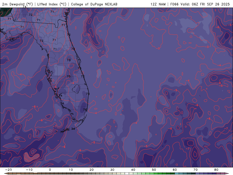The width and height of the screenshot is (233, 175).
Task: Select the "80" color scale label
Action: [216, 170]
